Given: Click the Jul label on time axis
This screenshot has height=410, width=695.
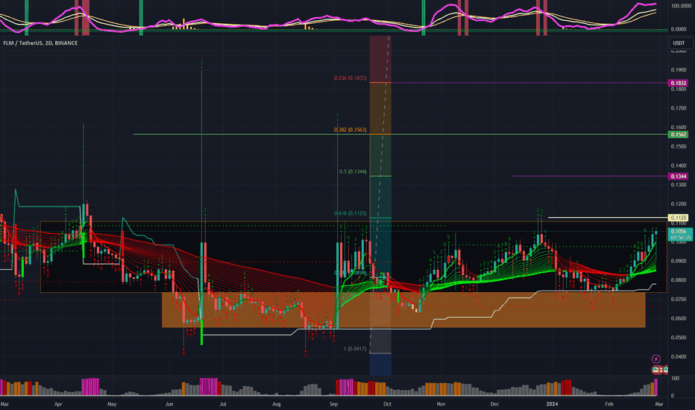Looking at the screenshot, I should point(223,404).
